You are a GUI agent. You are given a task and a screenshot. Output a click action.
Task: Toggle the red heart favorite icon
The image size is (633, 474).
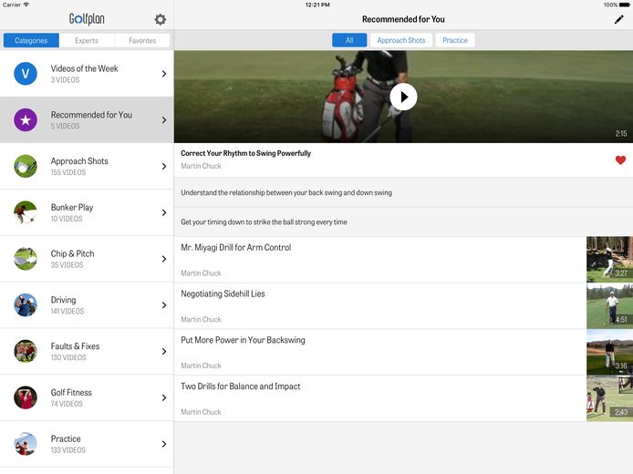click(x=620, y=160)
